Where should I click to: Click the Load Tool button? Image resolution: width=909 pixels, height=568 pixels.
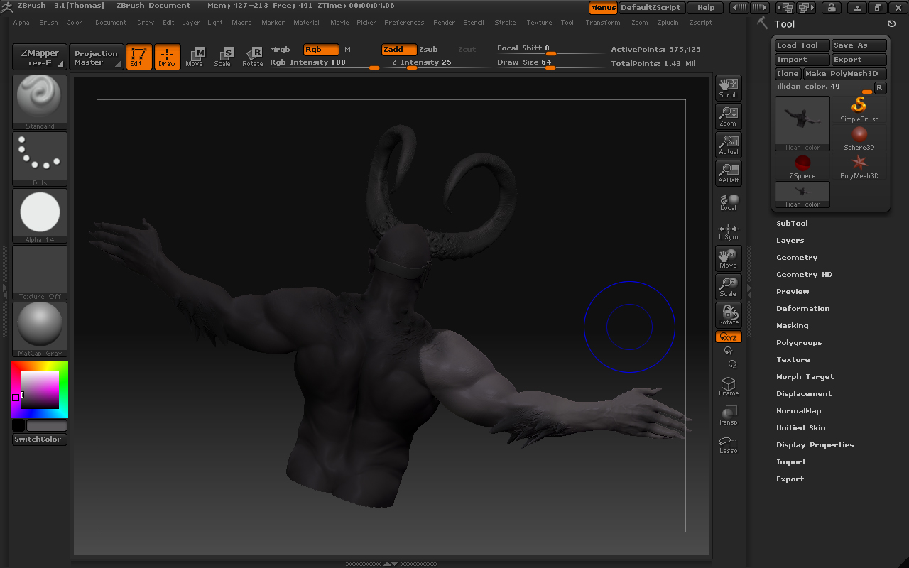(x=800, y=45)
